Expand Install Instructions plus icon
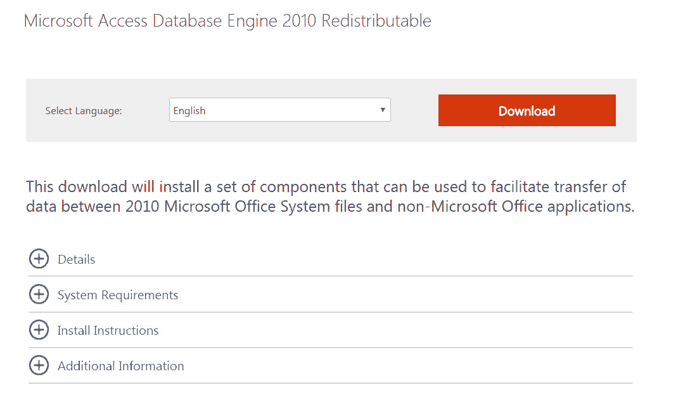 [39, 330]
